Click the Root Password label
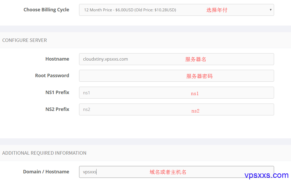 coord(52,76)
